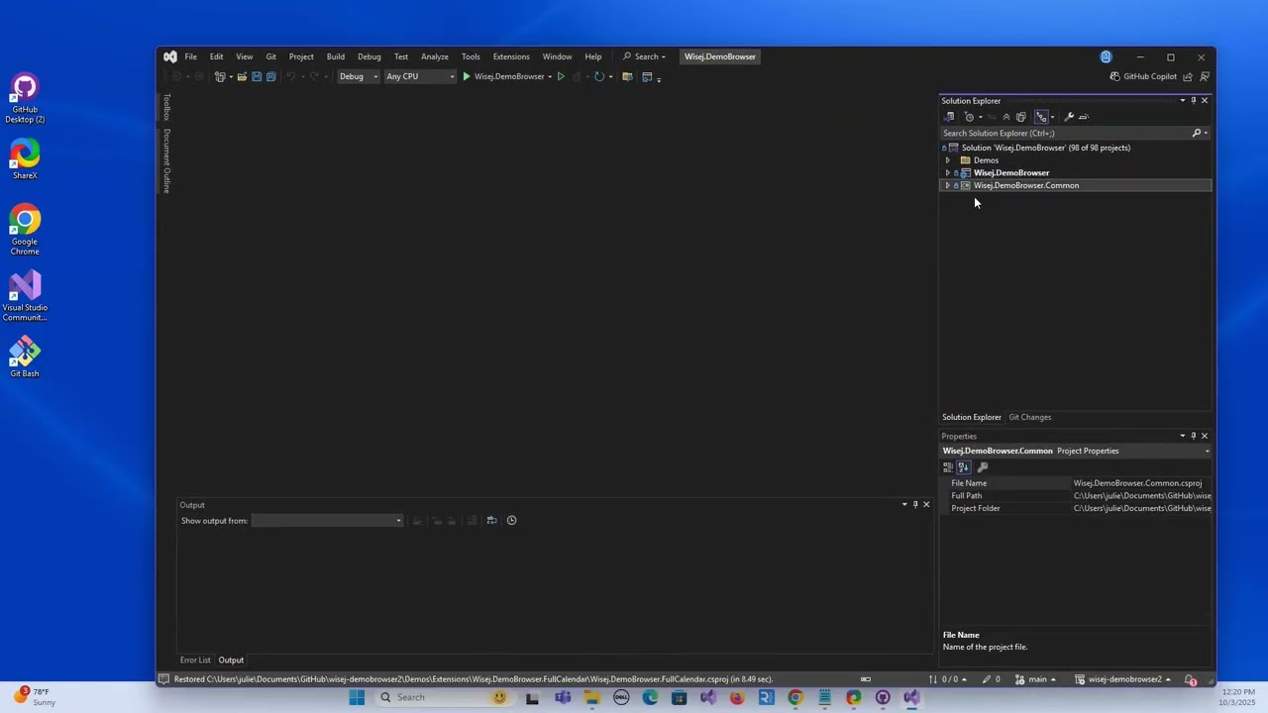The width and height of the screenshot is (1268, 713).
Task: Open main branch selector in status bar
Action: pos(1036,679)
